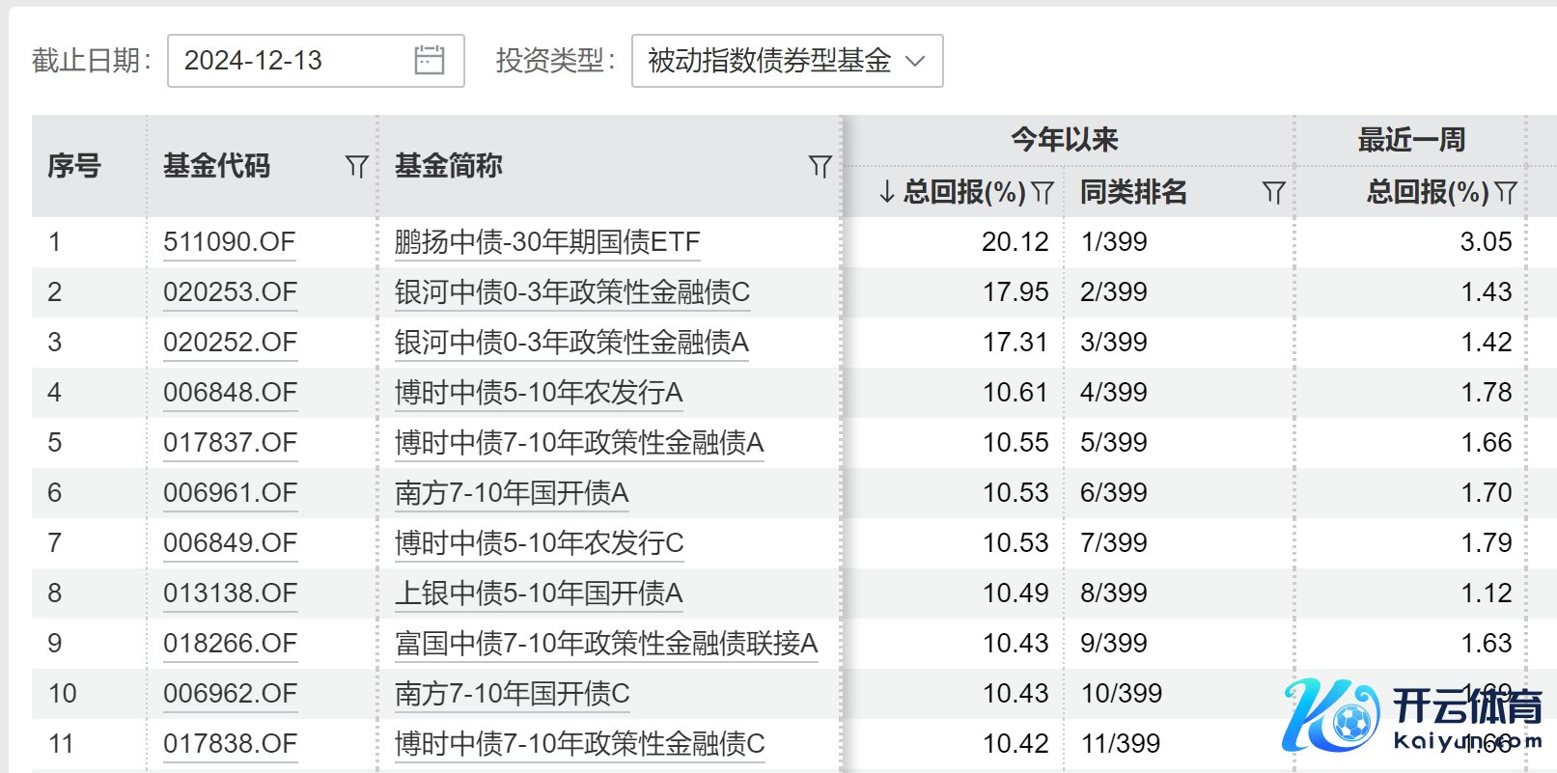Click the 同类排名 column header text

[x=1133, y=192]
